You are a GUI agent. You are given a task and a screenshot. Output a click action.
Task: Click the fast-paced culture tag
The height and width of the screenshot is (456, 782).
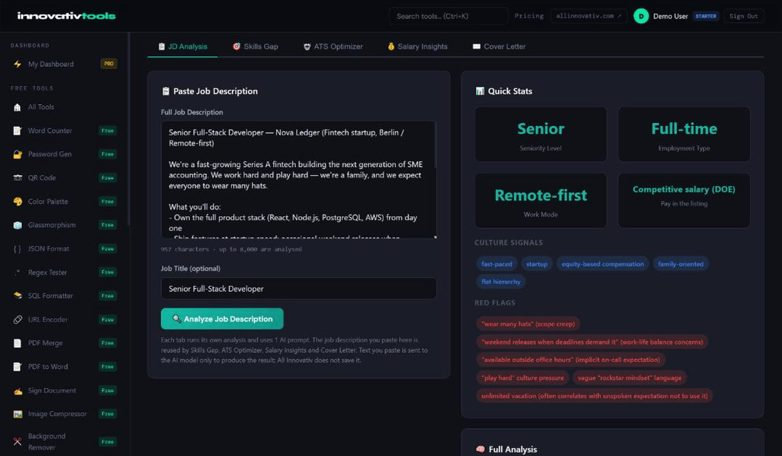(x=497, y=264)
